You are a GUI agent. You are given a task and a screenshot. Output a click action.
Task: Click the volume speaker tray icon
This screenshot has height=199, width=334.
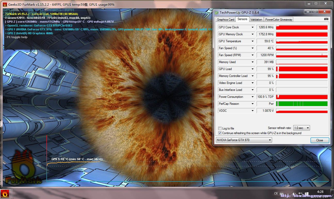(294, 194)
